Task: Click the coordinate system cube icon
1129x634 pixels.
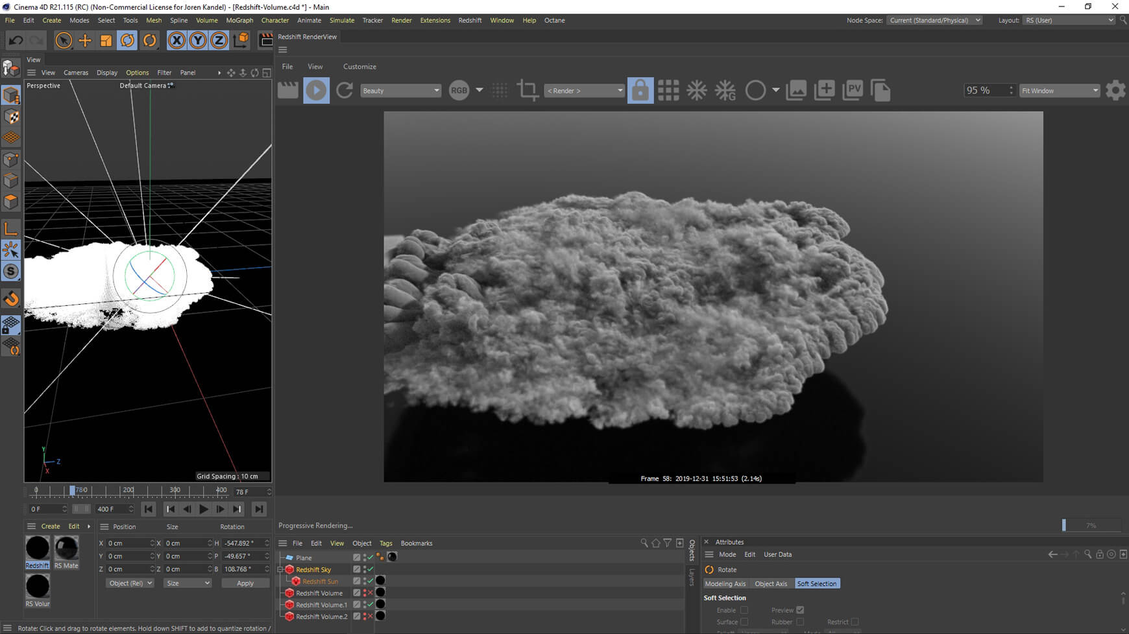Action: click(x=241, y=40)
